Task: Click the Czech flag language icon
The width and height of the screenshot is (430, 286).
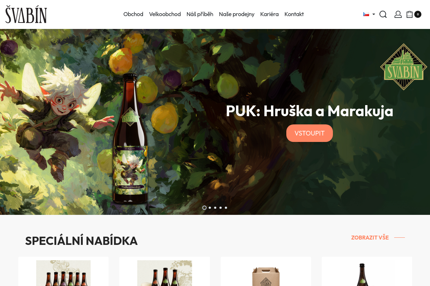Action: point(366,14)
